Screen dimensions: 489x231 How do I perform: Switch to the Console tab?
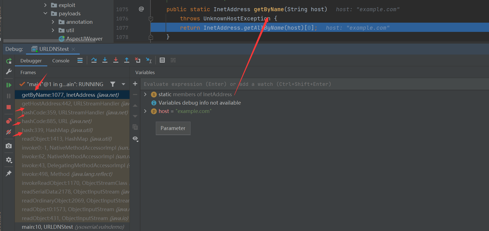pyautogui.click(x=61, y=61)
